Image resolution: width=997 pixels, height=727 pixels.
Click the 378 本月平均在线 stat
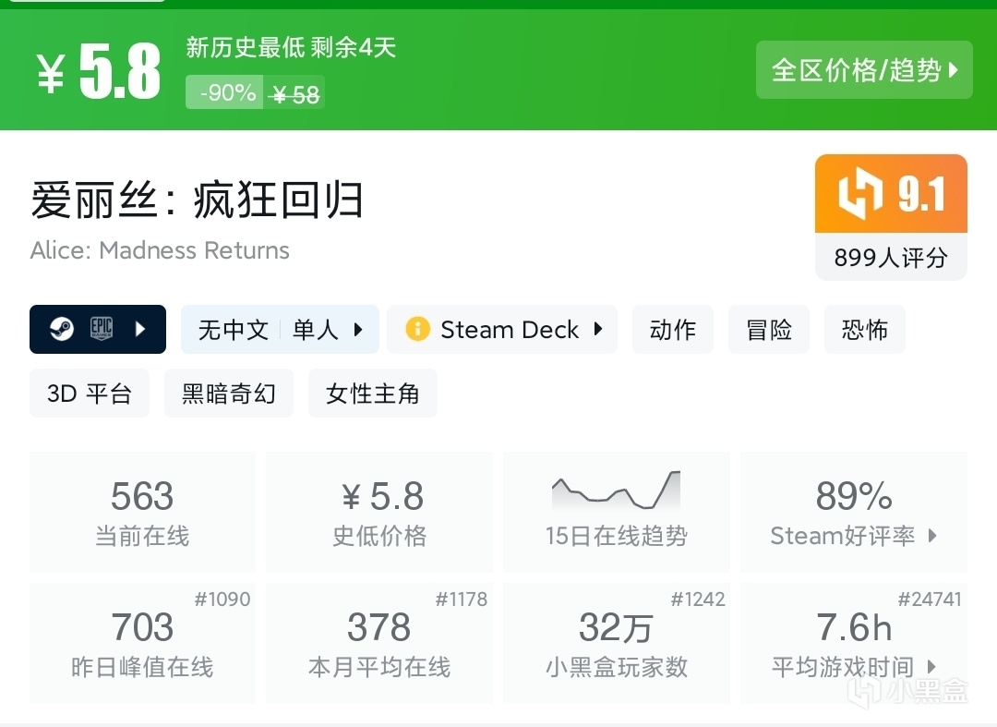tap(379, 642)
